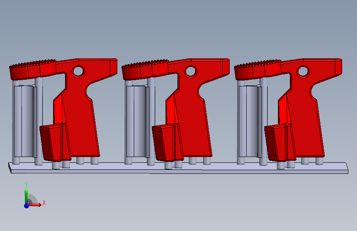Select the long grey base plate under the models
The image size is (357, 231).
[179, 169]
